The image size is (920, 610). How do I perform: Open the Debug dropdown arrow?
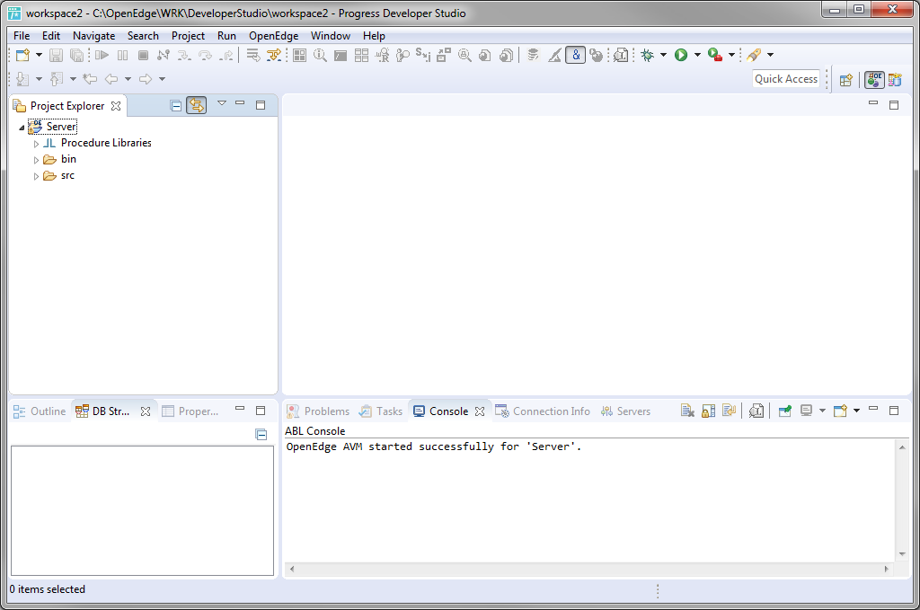(x=663, y=55)
